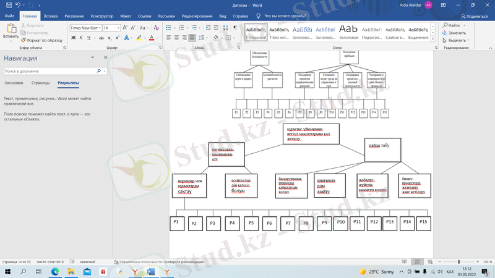Open the Change Case (Аа) dropdown
The image size is (495, 278).
click(144, 28)
